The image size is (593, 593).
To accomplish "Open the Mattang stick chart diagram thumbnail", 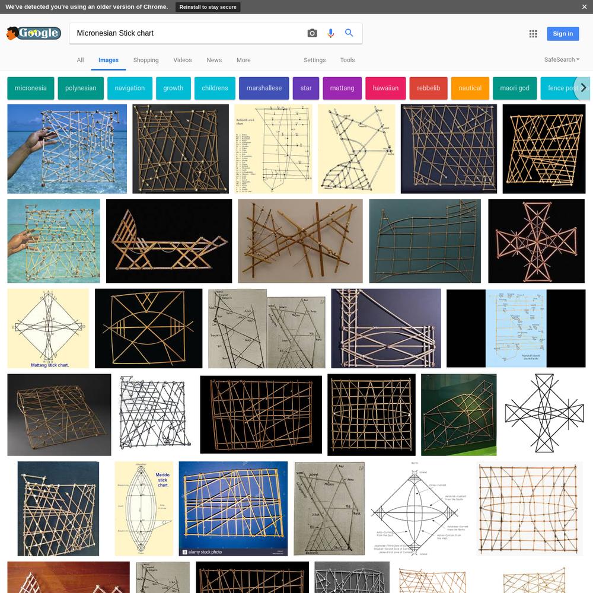I will [x=48, y=329].
